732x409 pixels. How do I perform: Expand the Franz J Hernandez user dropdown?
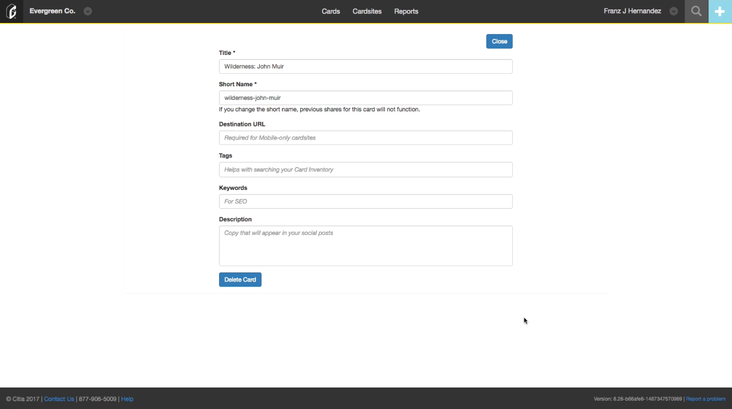coord(674,11)
